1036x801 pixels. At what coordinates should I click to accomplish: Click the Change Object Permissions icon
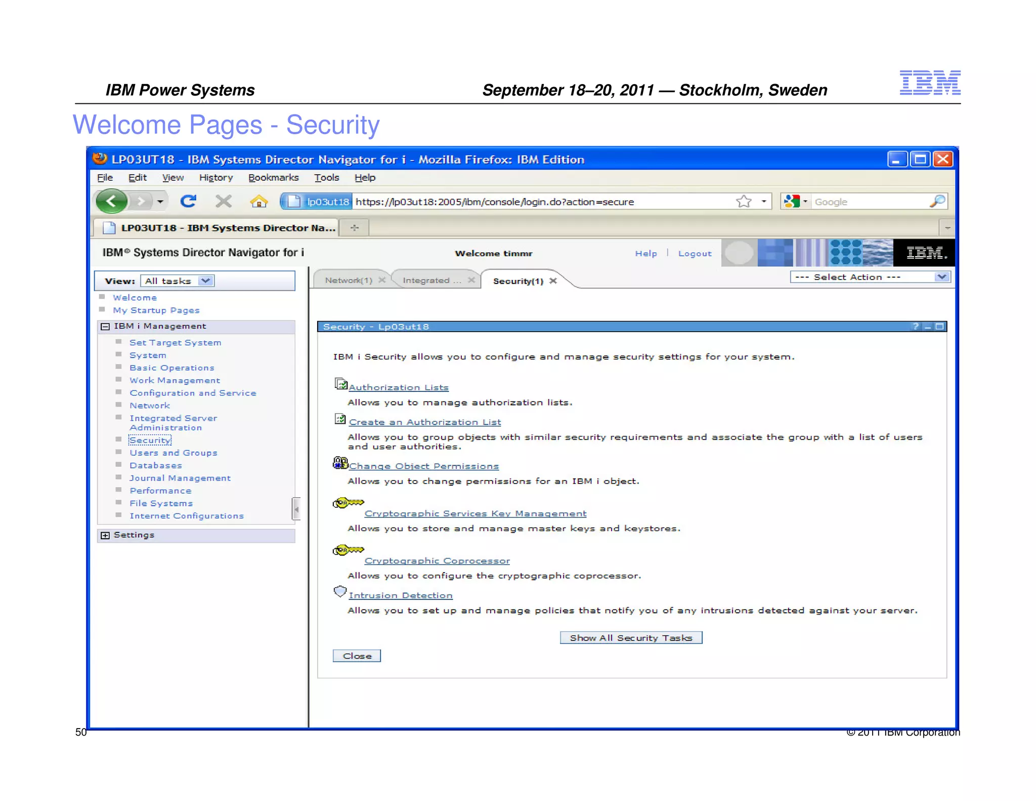340,463
